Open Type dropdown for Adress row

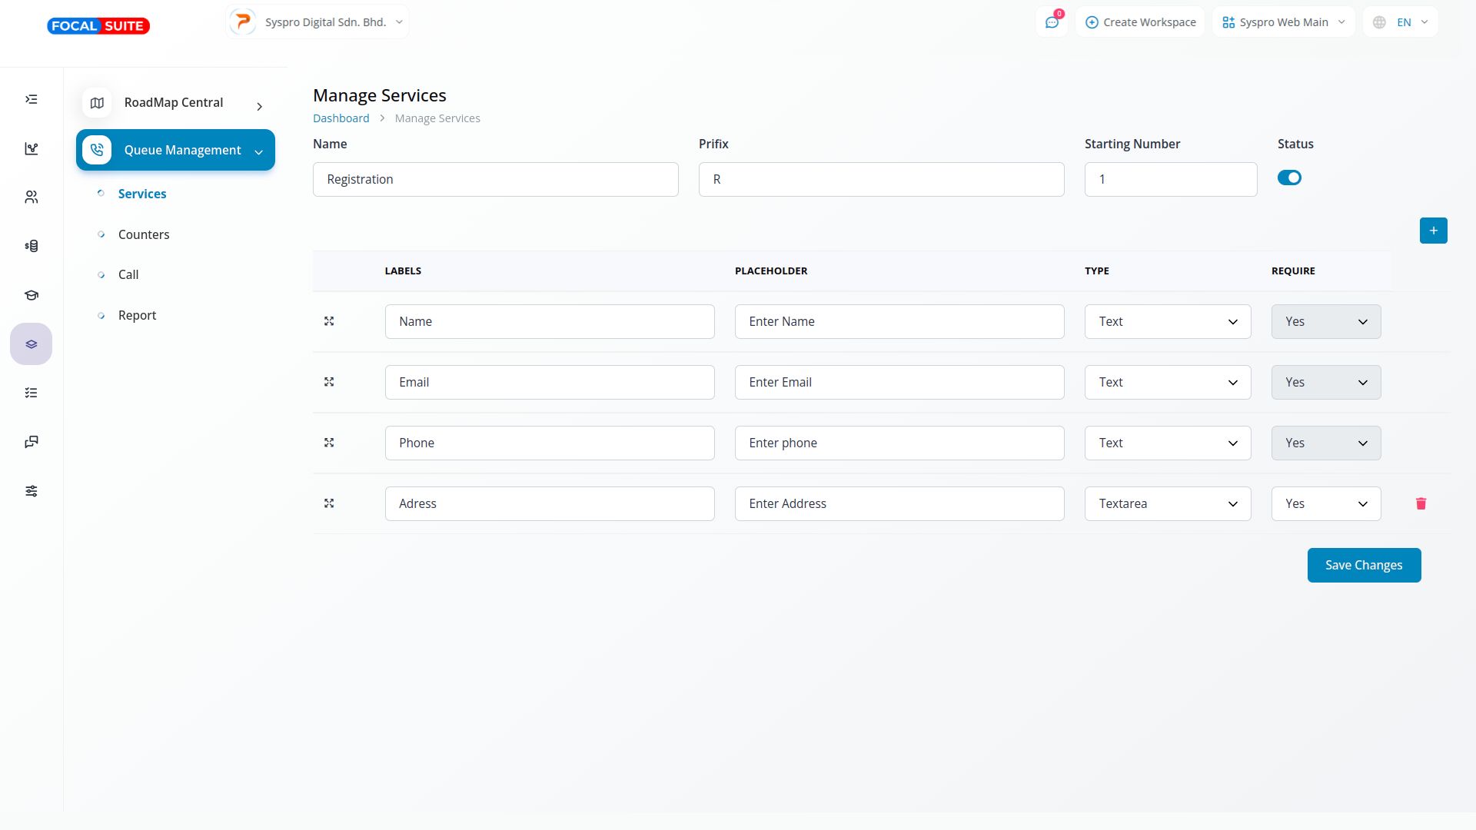pos(1167,503)
